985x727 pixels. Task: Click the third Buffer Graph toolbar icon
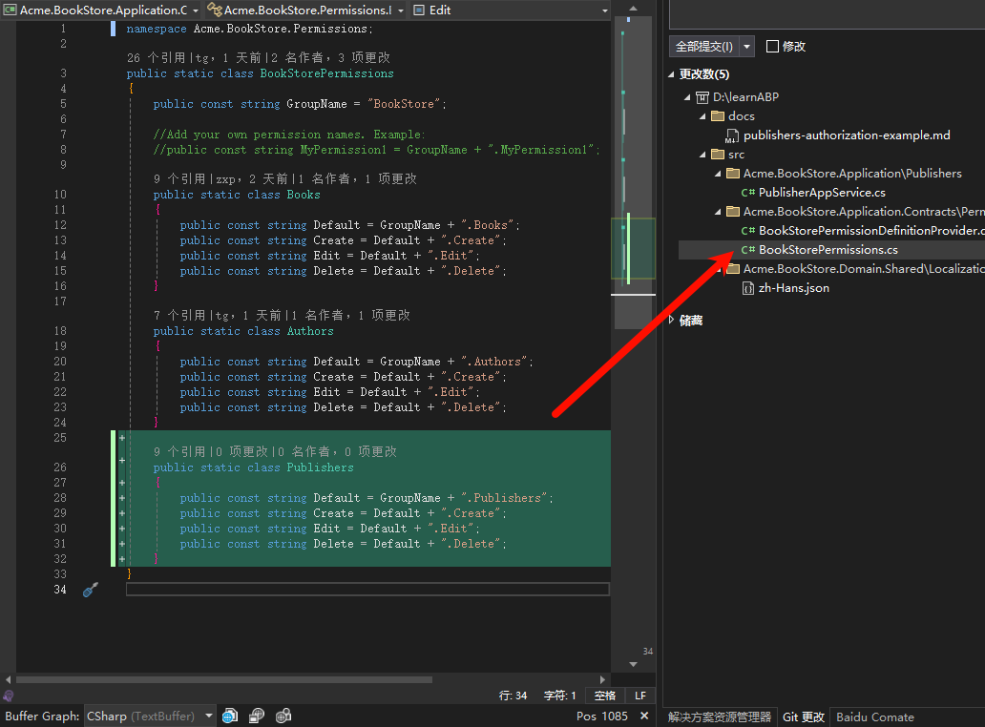click(283, 716)
